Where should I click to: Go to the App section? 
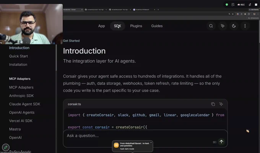click(x=101, y=26)
